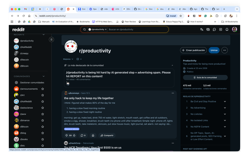Viewport: 249px width, 163px height.
Task: Star the r/binance community
Action: click(43, 120)
